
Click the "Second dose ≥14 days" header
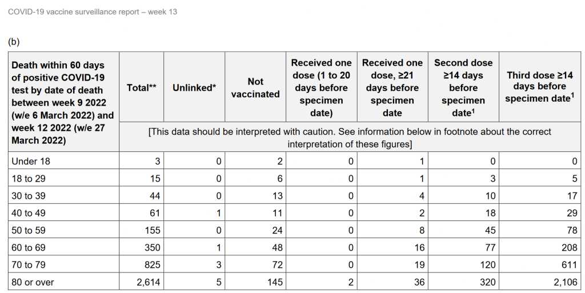(463, 87)
